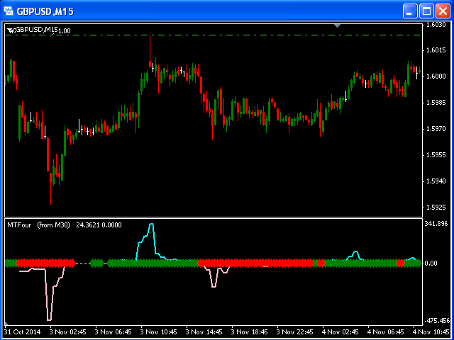Viewport: 454px width, 340px height.
Task: Click the small symbol icon before GBPUSD,M15 label
Action: [x=11, y=30]
